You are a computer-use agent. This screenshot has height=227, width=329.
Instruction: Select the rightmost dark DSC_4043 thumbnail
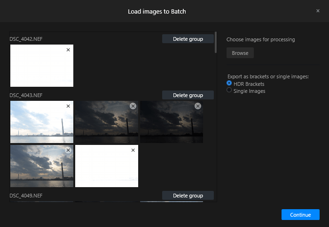pos(172,122)
